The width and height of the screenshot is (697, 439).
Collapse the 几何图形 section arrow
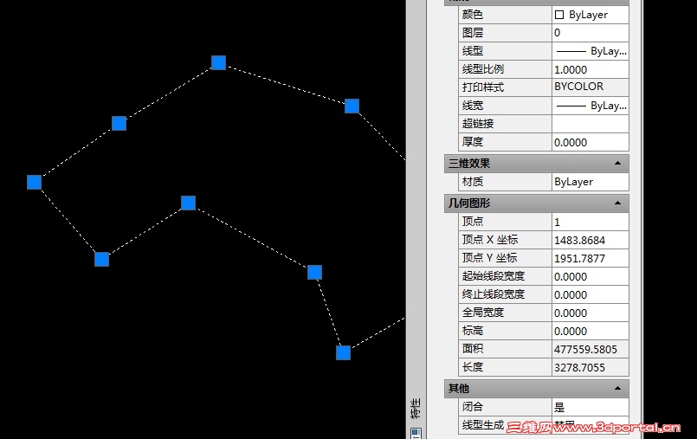[617, 203]
